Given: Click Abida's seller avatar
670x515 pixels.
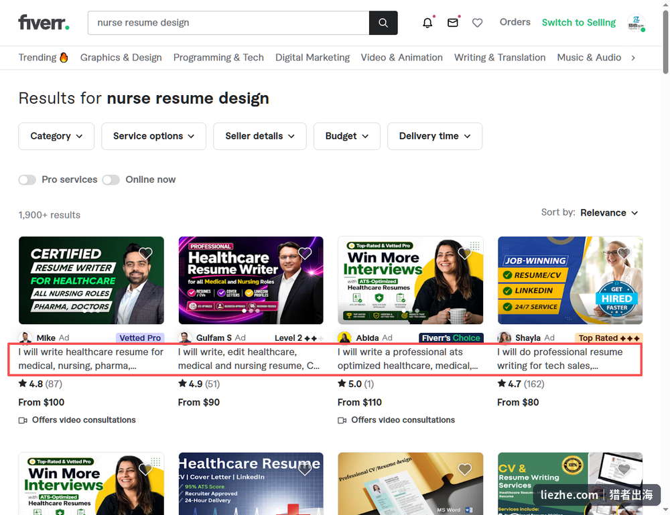Looking at the screenshot, I should click(344, 338).
